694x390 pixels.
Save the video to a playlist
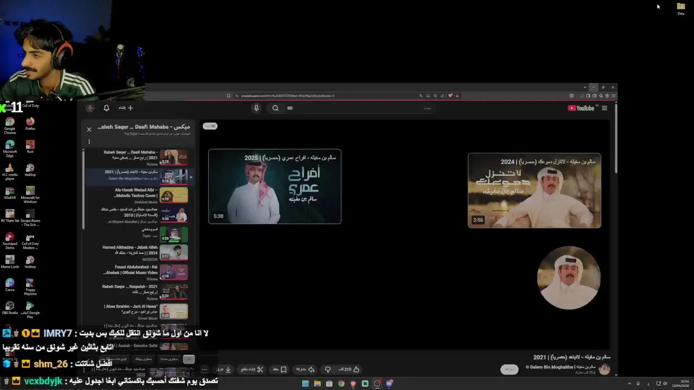coord(280,369)
